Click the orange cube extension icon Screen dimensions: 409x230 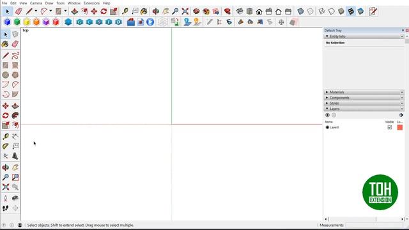pos(36,22)
